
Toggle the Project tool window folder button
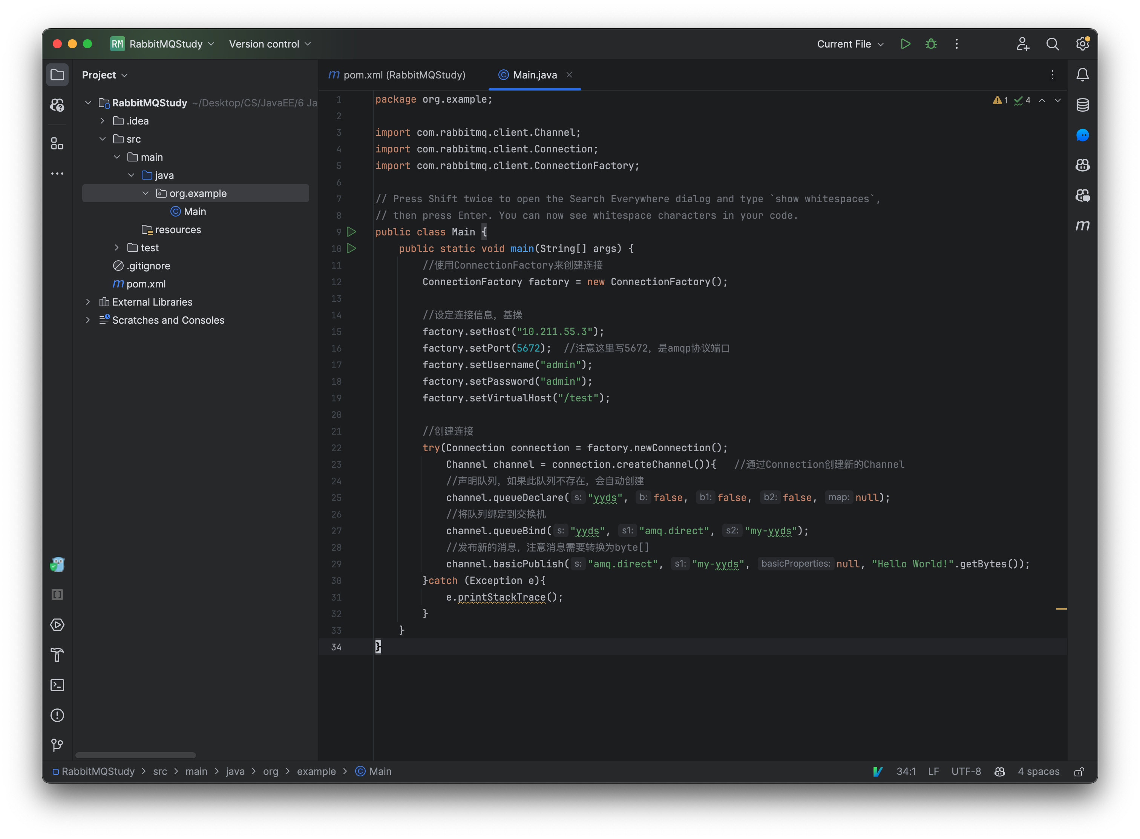(57, 75)
